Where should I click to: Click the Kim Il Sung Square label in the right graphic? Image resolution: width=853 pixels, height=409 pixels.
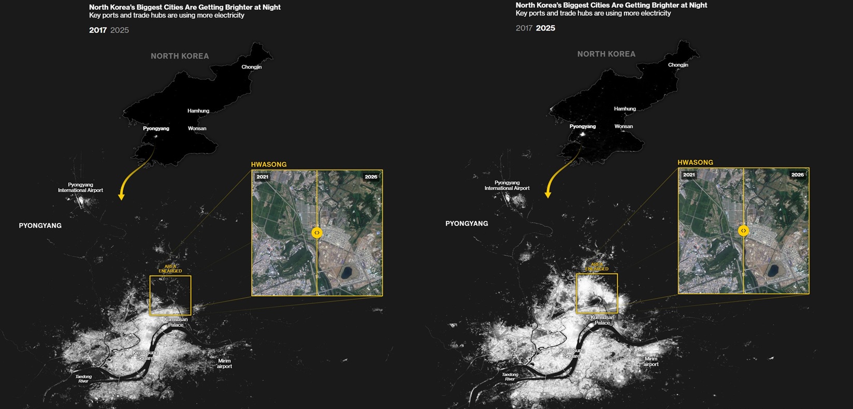click(572, 353)
